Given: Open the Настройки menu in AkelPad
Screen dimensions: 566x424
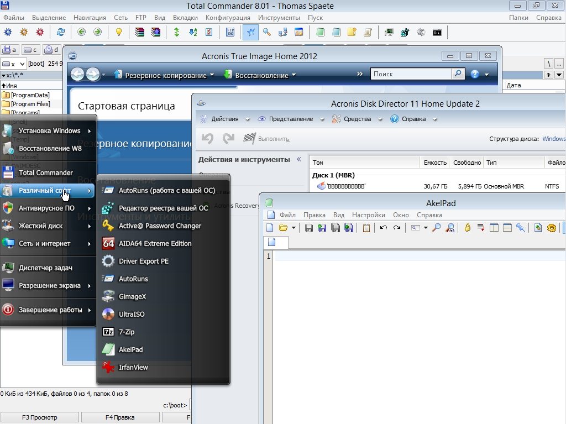Looking at the screenshot, I should (368, 215).
